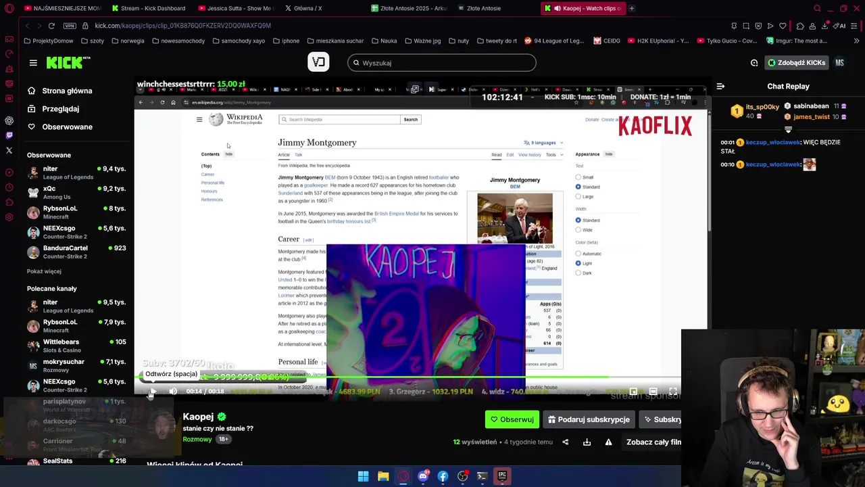Open xQc channel in followed list
Viewport: 865px width, 487px height.
tap(76, 193)
